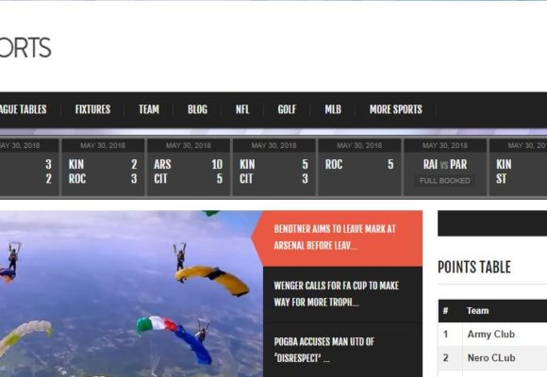The width and height of the screenshot is (547, 377).
Task: Open the League Tables menu item
Action: 23,109
